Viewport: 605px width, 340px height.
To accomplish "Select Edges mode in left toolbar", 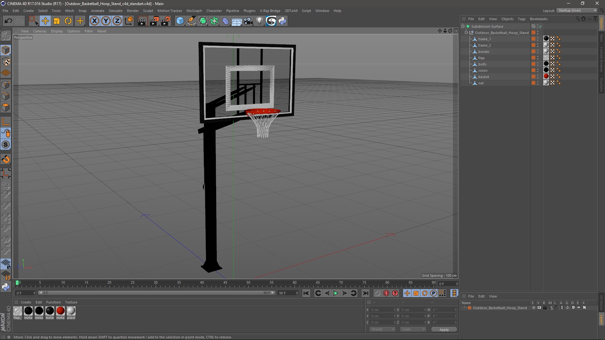I will point(6,96).
